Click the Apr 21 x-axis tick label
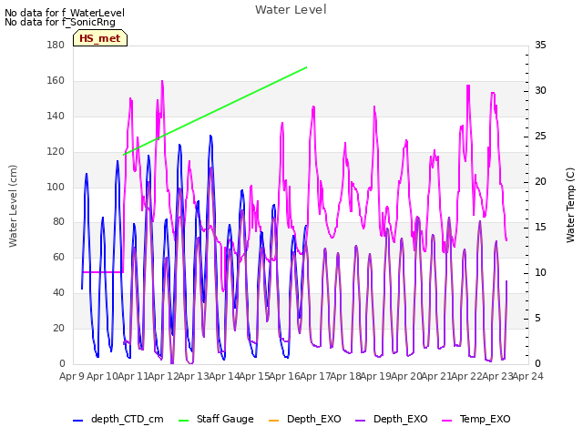 436,376
